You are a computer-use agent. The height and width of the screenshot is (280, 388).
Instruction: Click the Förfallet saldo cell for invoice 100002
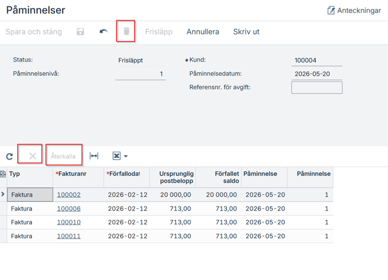[x=218, y=195]
